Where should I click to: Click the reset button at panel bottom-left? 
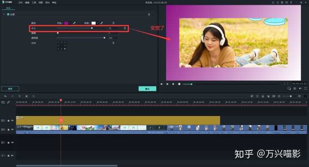click(10, 89)
